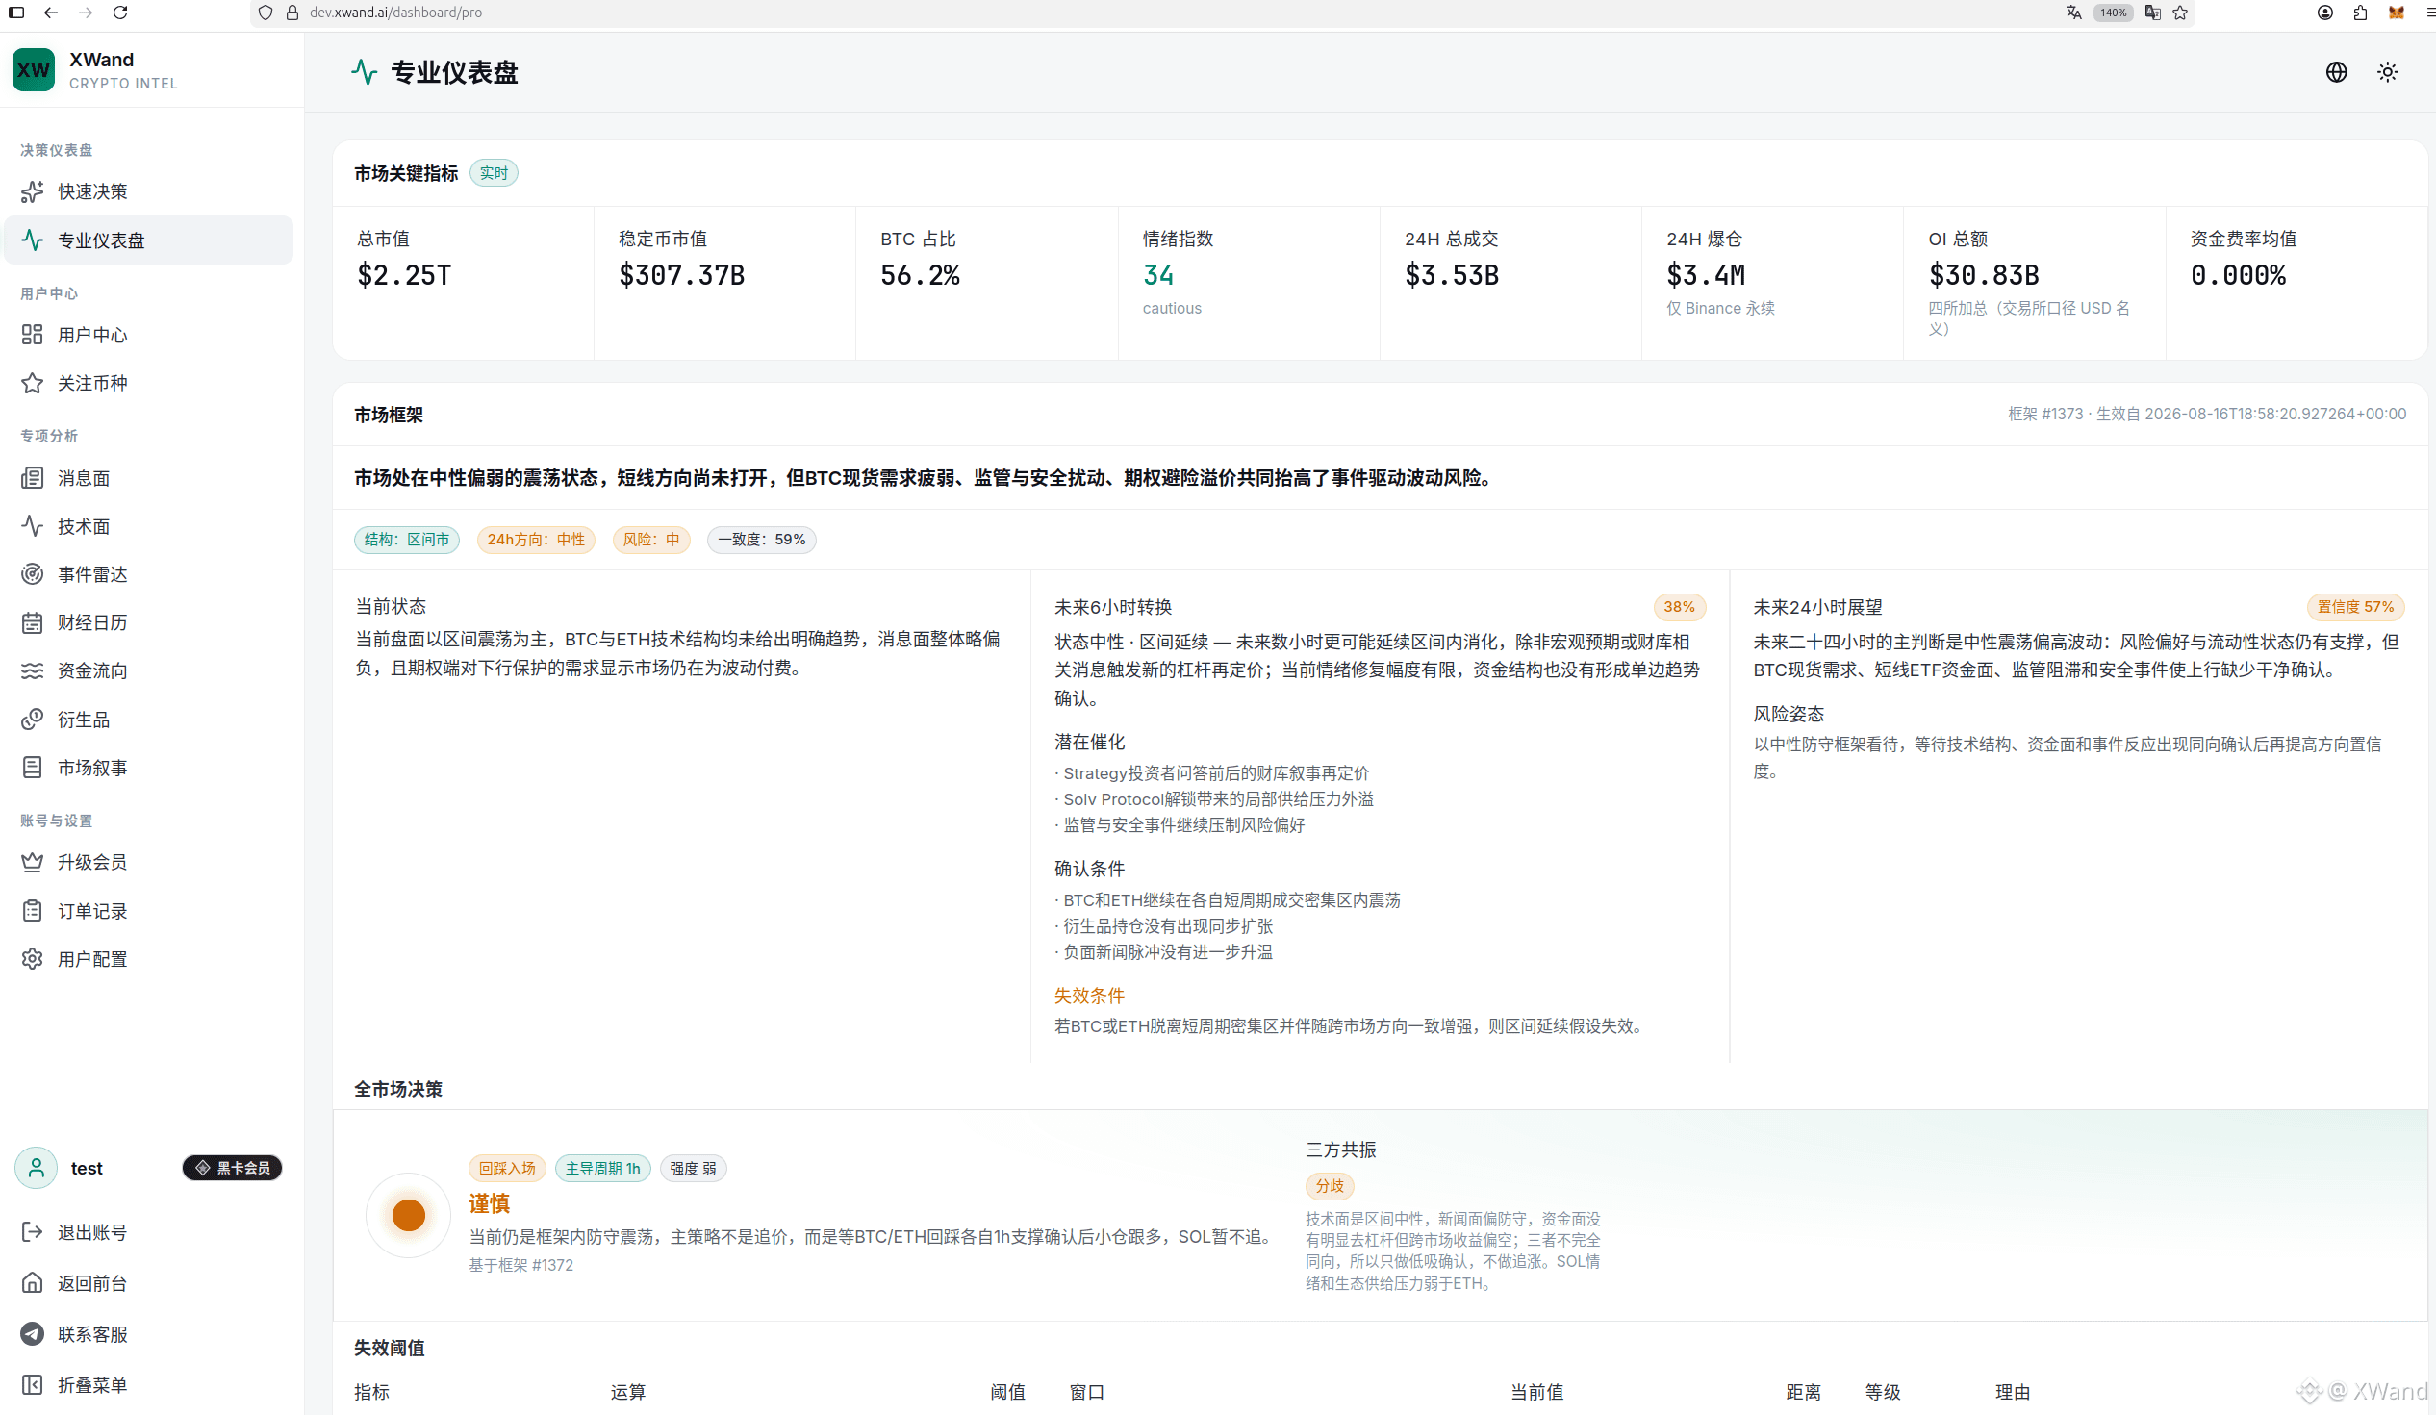
Task: Switch language with globe icon
Action: (2337, 72)
